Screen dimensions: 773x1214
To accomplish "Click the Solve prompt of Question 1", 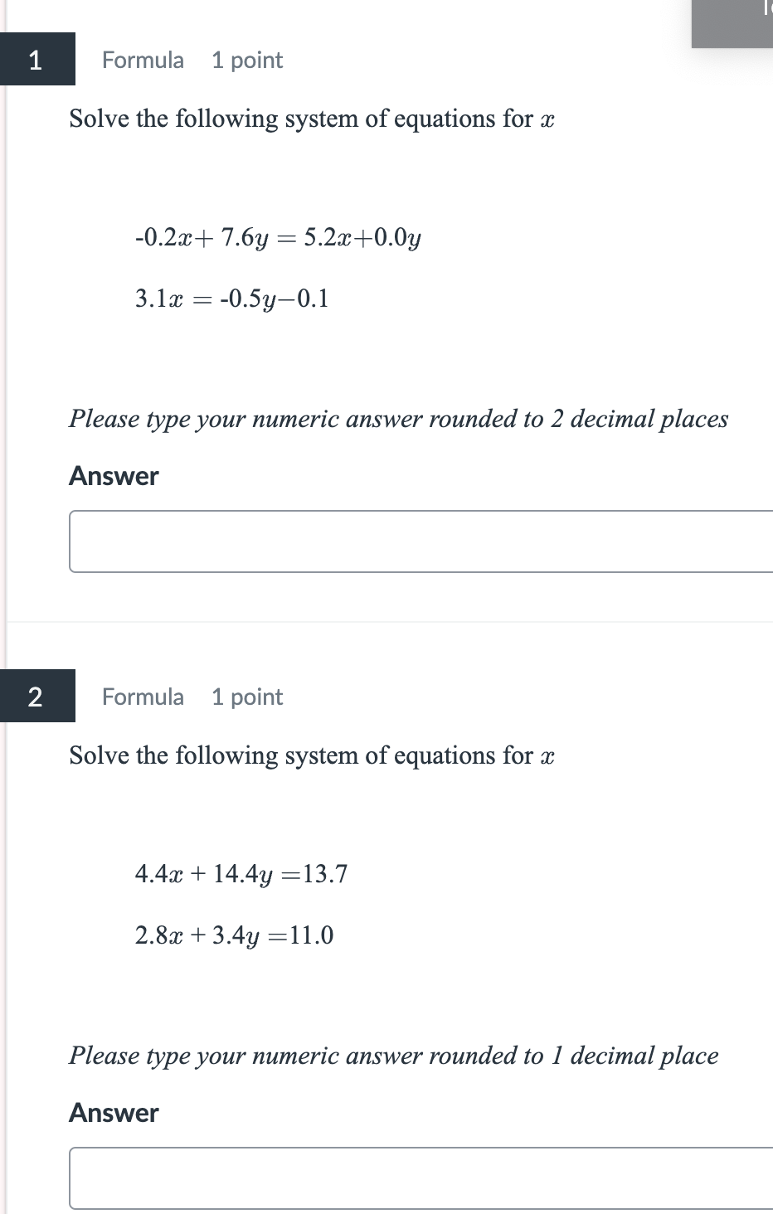I will (x=311, y=119).
